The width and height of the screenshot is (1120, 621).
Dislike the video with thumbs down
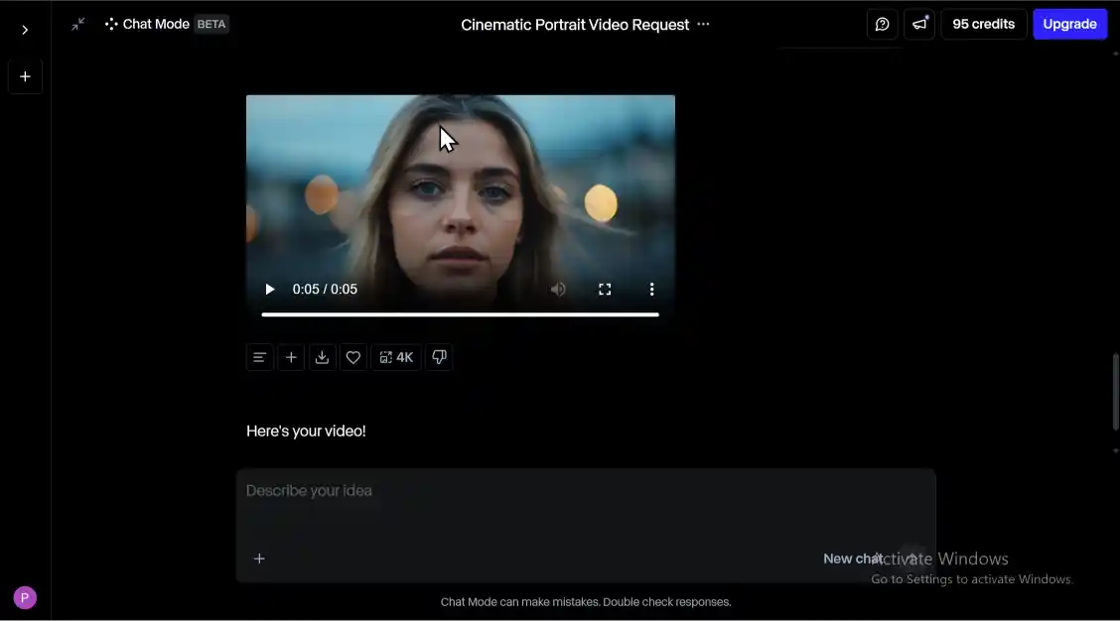pos(439,357)
